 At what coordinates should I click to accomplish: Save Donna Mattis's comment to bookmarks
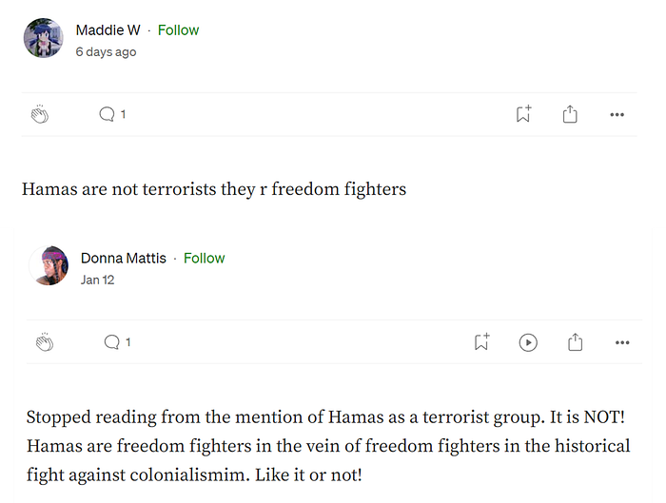pos(481,342)
